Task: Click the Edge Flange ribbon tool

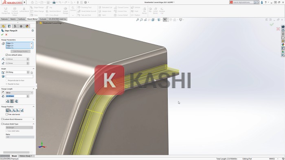Action: click(37, 7)
